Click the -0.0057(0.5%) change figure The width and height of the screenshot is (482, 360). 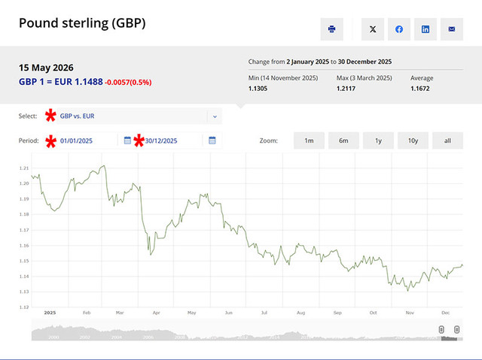coord(128,83)
